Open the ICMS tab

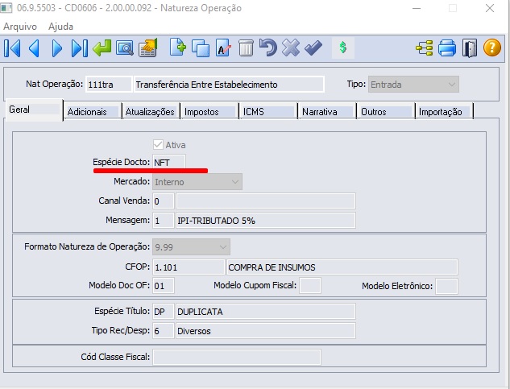(268, 112)
